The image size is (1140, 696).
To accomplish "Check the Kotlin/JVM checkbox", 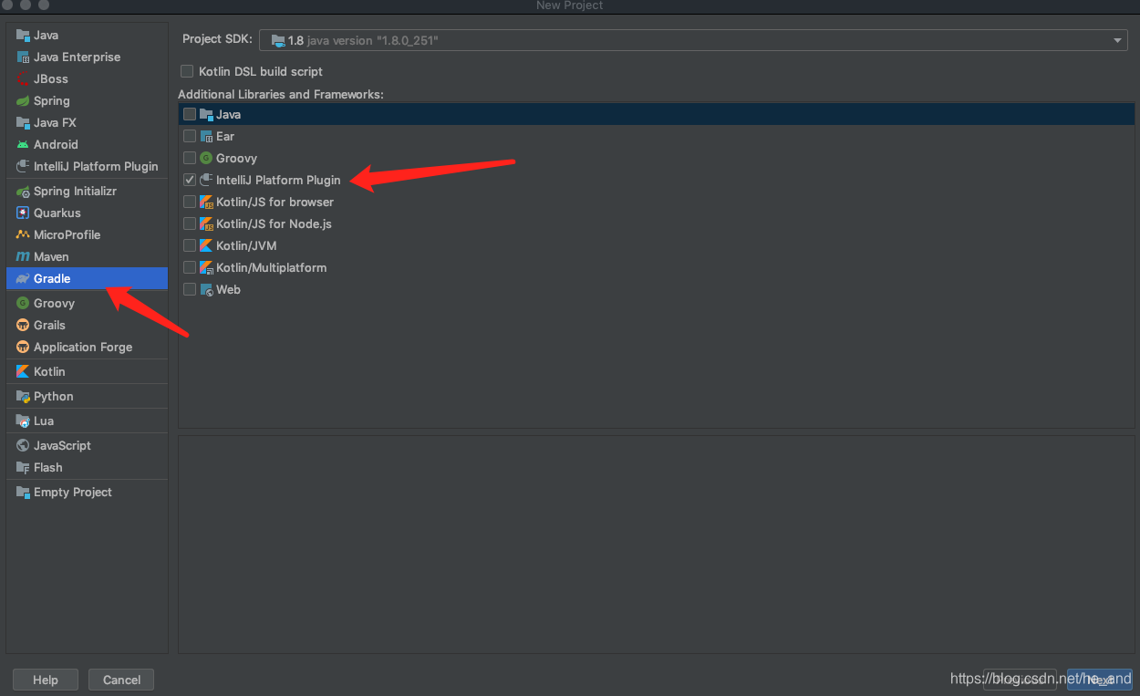I will pos(190,245).
